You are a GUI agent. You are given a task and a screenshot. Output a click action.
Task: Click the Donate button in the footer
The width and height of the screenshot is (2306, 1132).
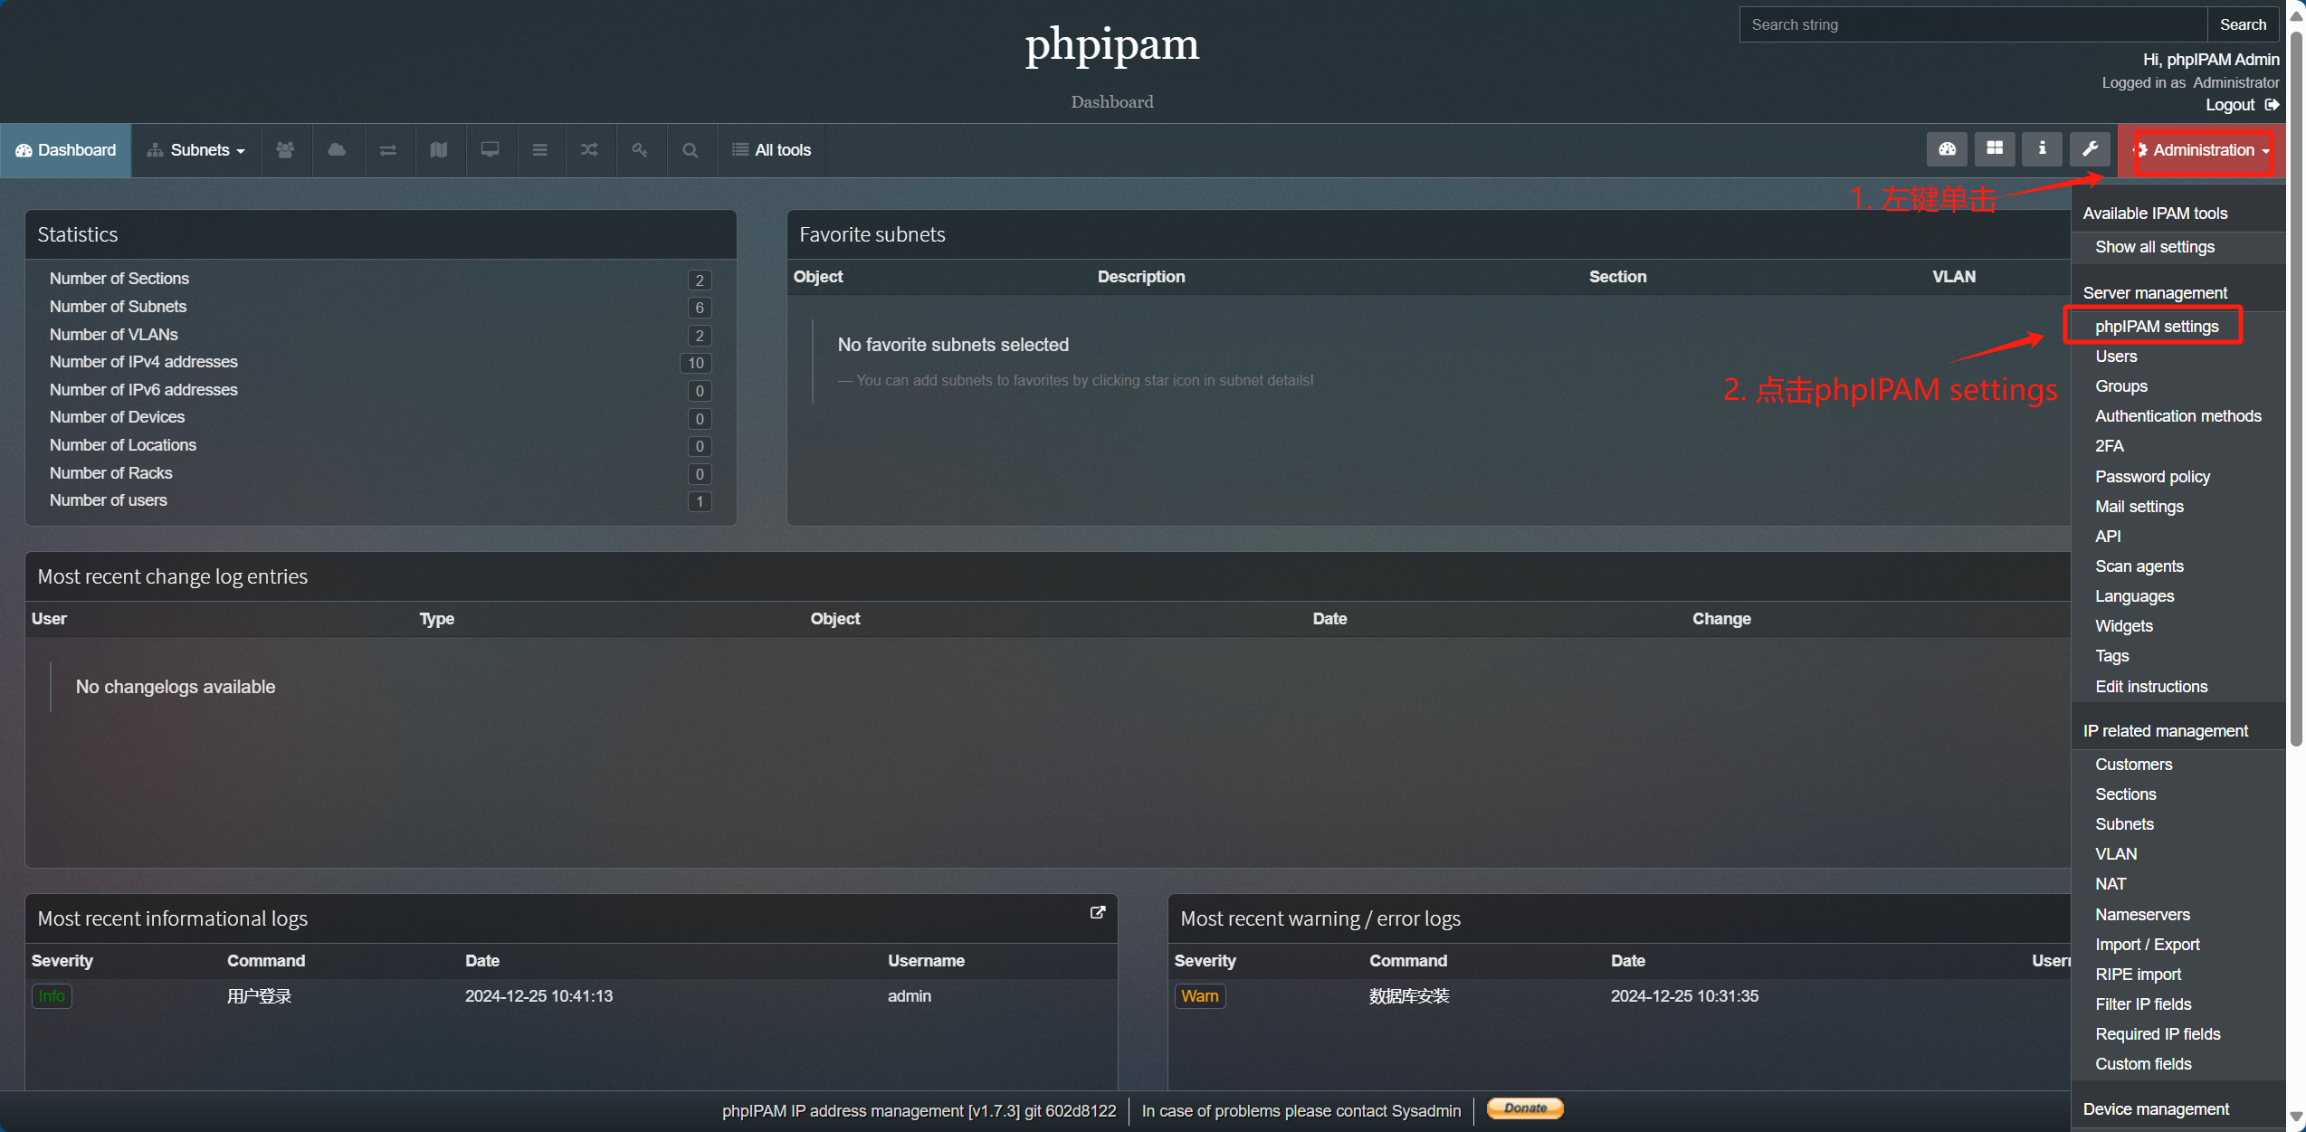(x=1525, y=1108)
